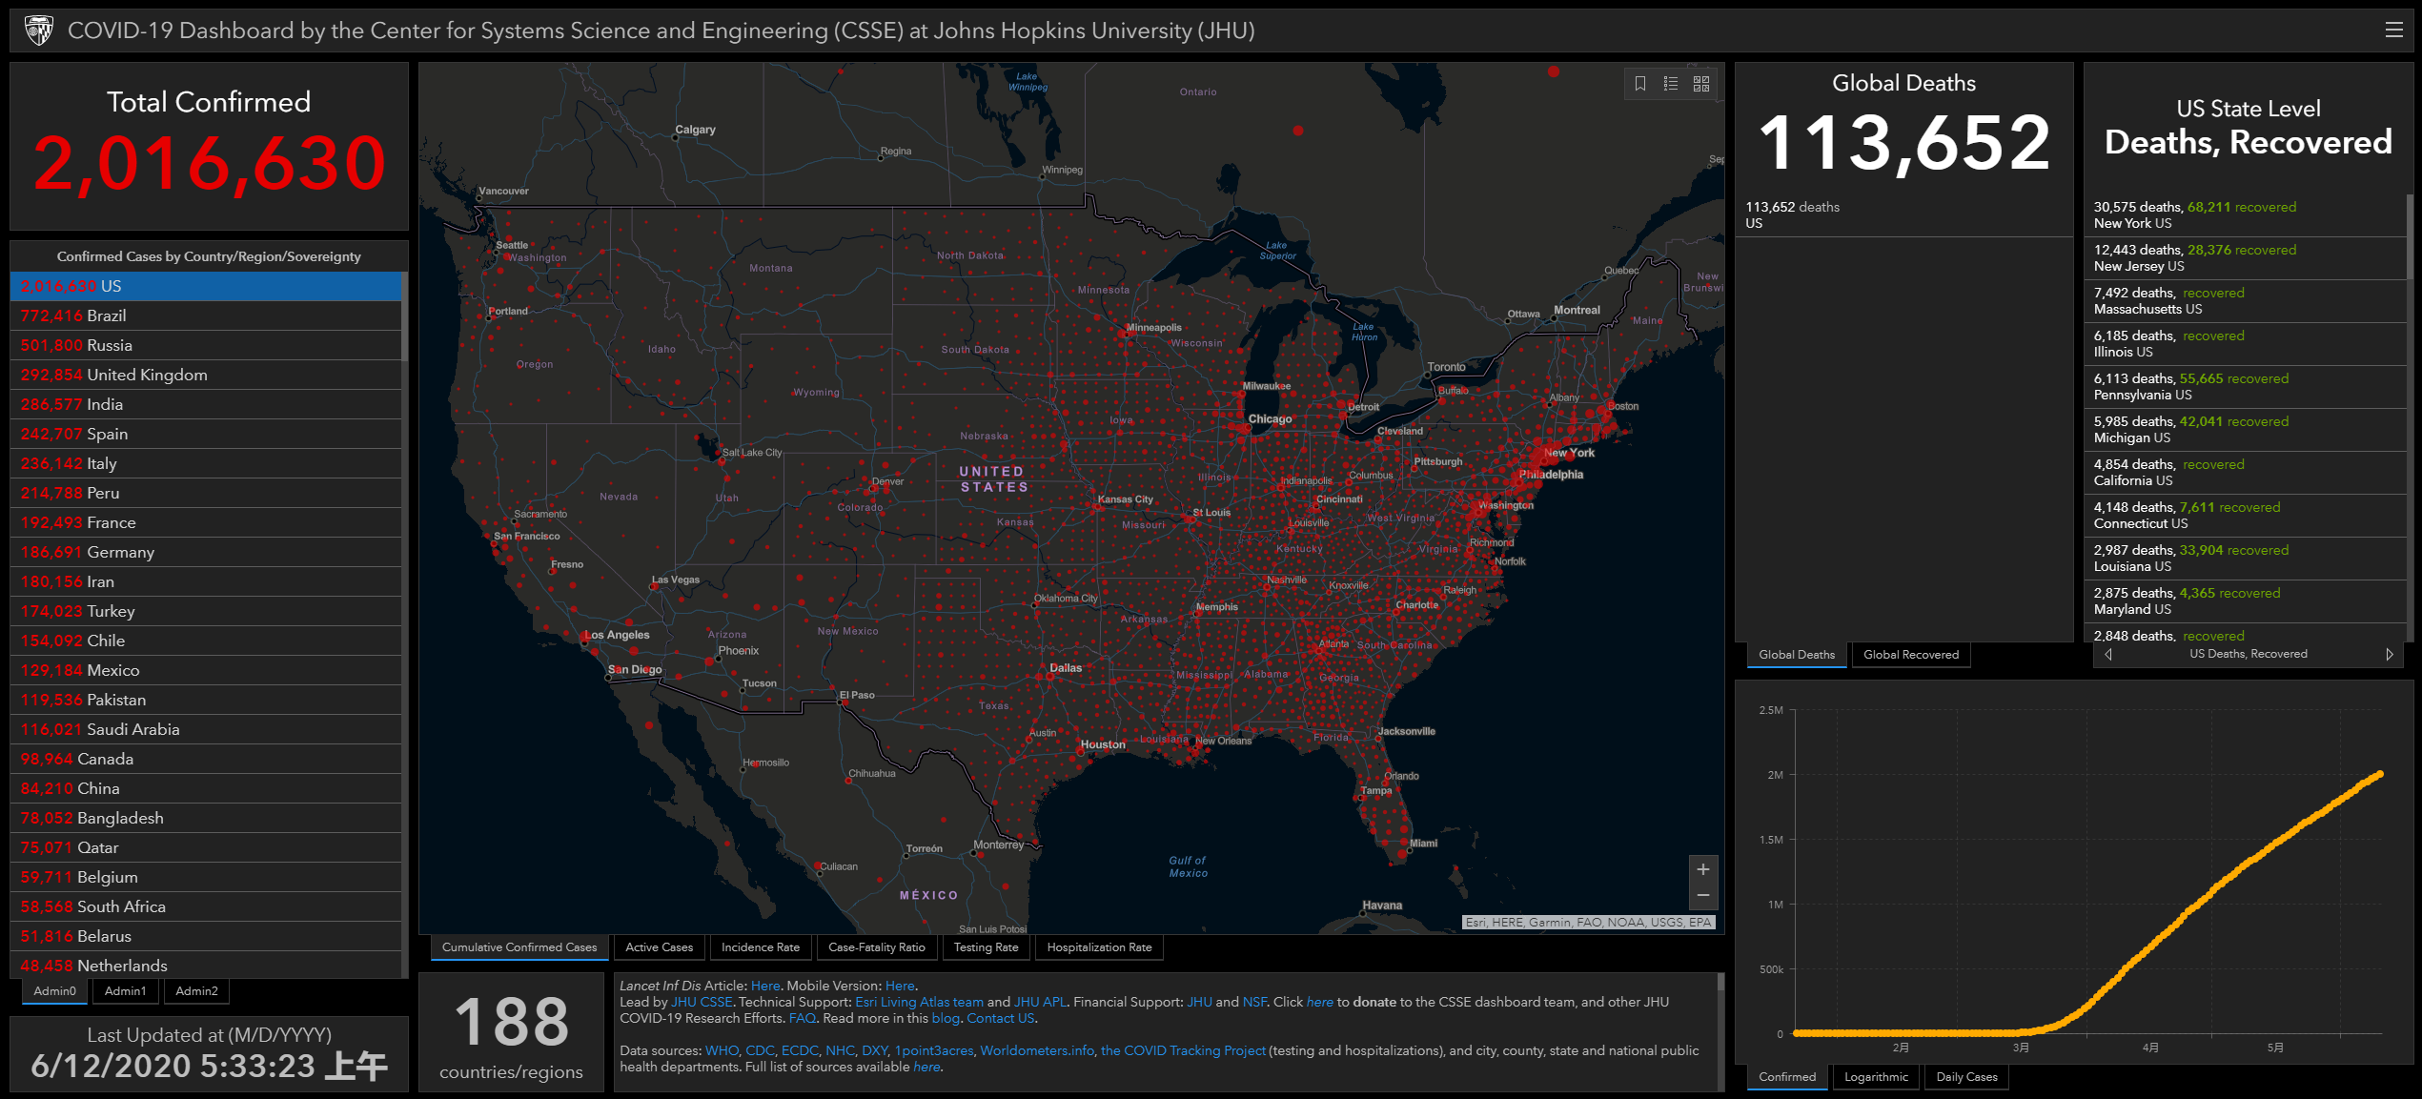Switch chart to Daily Cases view
The width and height of the screenshot is (2422, 1099).
pos(1965,1077)
